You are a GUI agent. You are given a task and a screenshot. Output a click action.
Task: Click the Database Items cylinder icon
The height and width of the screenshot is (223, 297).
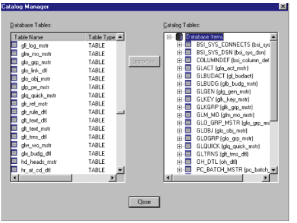(179, 37)
